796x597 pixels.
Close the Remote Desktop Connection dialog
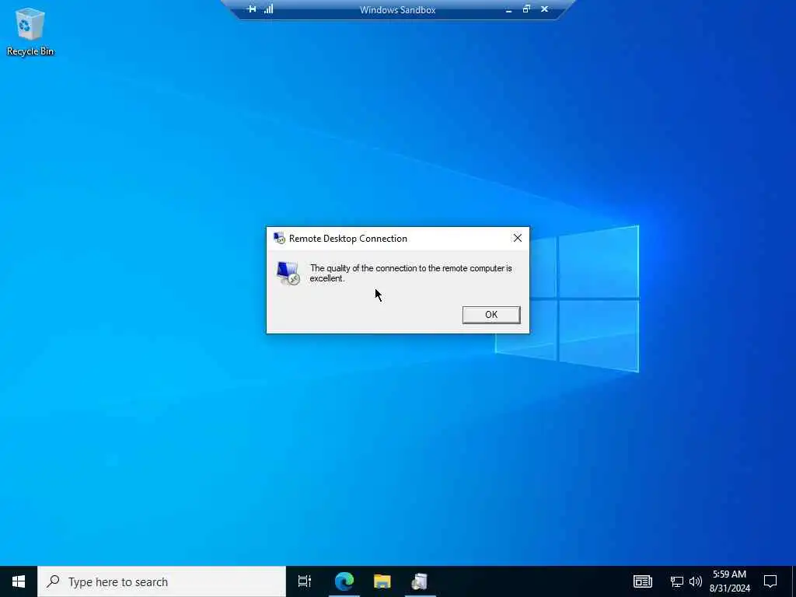coord(517,238)
